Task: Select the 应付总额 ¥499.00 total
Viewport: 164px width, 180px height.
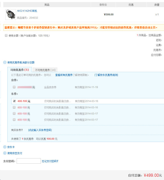Action: tap(145, 175)
